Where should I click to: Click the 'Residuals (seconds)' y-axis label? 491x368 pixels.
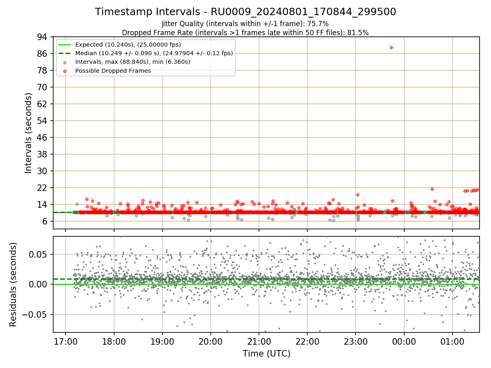pos(13,285)
